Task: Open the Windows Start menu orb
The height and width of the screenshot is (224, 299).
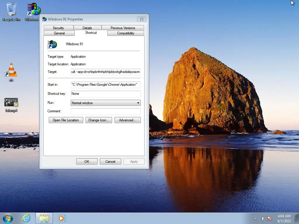Action: point(8,218)
